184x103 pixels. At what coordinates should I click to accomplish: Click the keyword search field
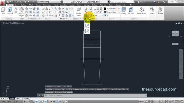121,2
